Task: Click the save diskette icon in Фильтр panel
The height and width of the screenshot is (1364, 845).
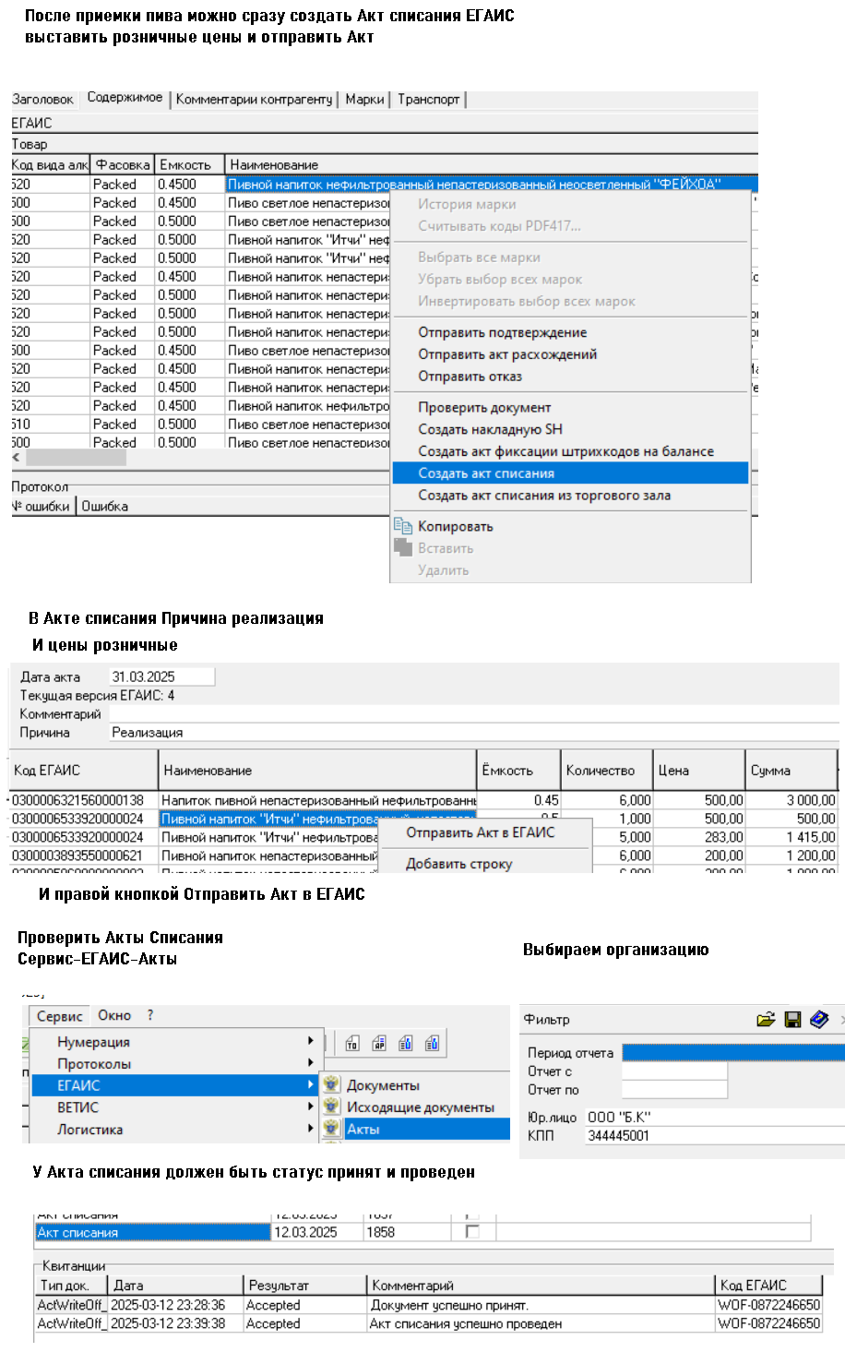Action: click(792, 1020)
